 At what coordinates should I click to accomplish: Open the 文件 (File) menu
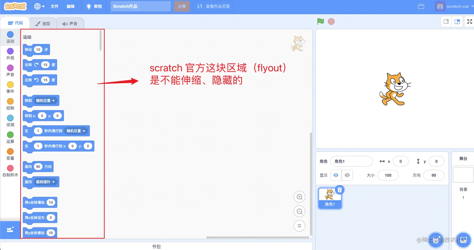click(x=55, y=6)
